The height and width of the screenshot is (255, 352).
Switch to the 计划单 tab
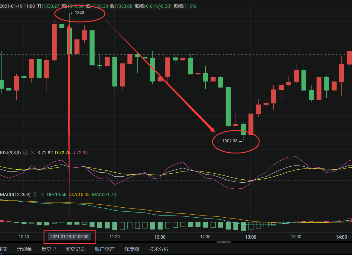[x=24, y=249]
